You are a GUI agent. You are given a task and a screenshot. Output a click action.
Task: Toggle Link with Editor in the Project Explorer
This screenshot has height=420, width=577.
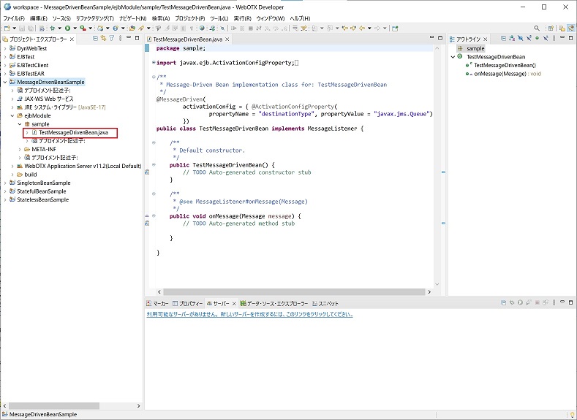[x=104, y=39]
